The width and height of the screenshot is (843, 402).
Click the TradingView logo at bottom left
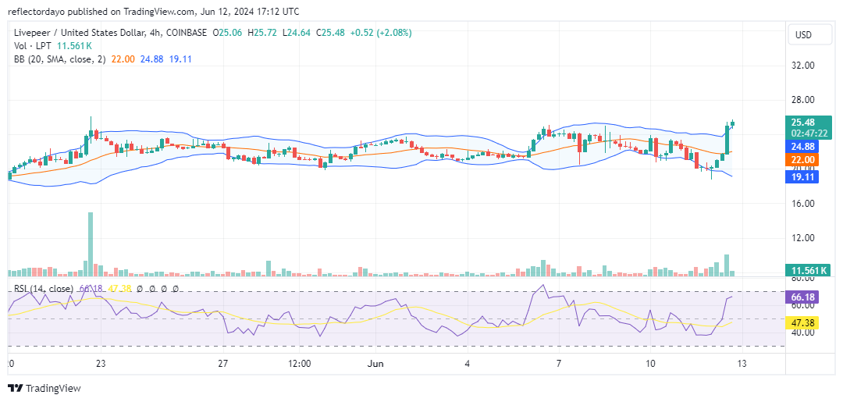[x=44, y=389]
